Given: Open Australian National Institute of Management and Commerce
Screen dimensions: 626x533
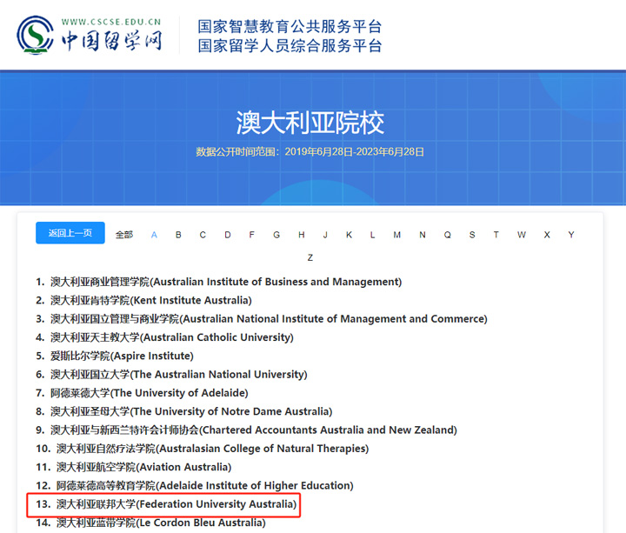Looking at the screenshot, I should 262,319.
